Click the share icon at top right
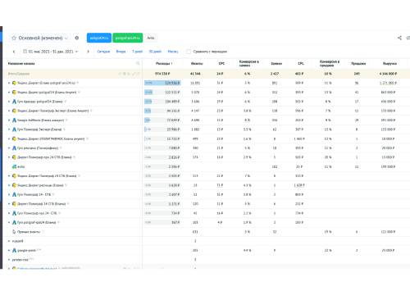Viewport: 410px width, 295px height. (399, 38)
